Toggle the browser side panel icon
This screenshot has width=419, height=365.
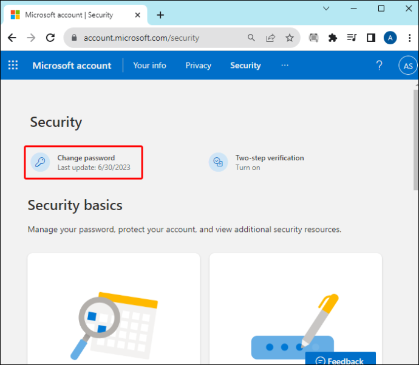point(371,38)
